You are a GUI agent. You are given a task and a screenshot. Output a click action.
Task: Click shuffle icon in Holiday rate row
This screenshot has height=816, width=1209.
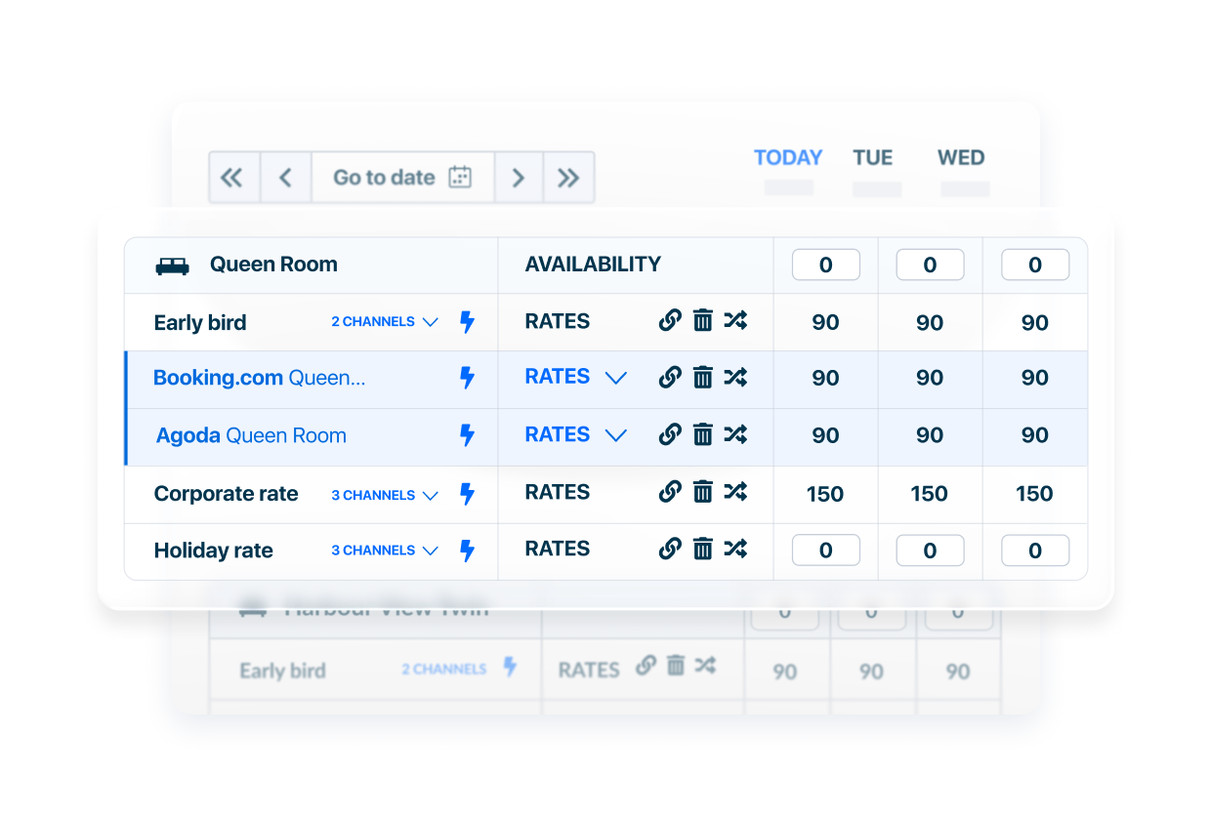pyautogui.click(x=735, y=549)
